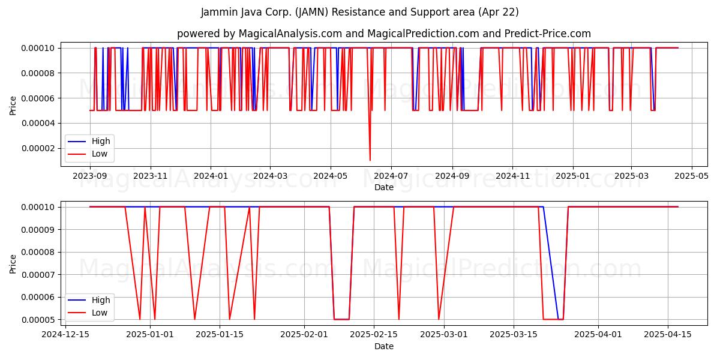The image size is (720, 360).
Task: Click the "2025-02-01" tick label
Action: pyautogui.click(x=304, y=335)
